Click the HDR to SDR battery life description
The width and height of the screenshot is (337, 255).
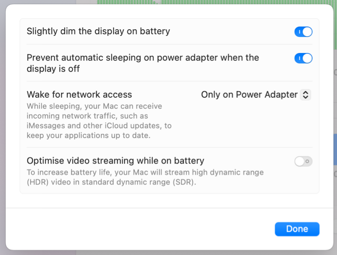145,177
